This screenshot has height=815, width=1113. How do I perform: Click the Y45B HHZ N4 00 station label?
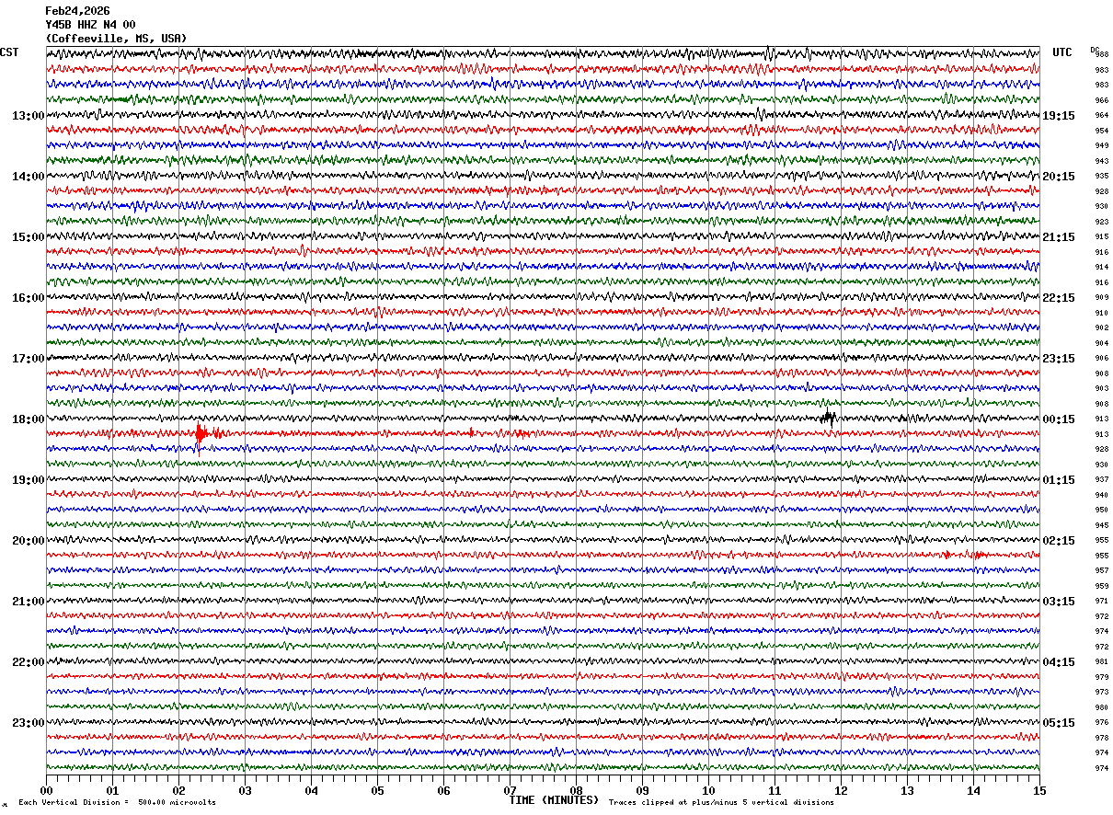point(90,25)
